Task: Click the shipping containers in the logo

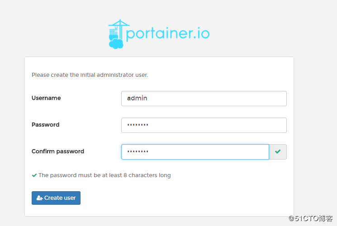Action: [x=113, y=32]
